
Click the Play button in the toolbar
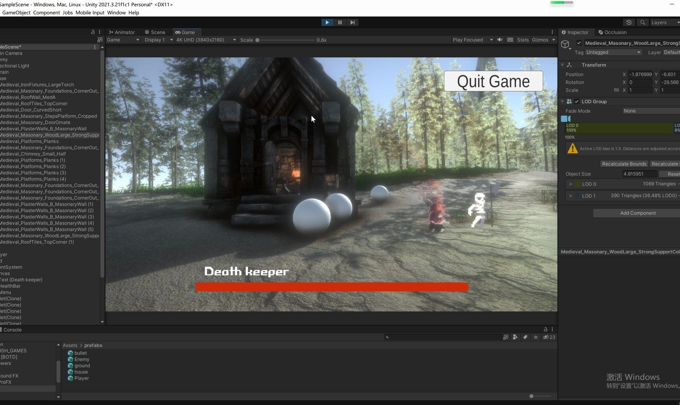pos(327,22)
